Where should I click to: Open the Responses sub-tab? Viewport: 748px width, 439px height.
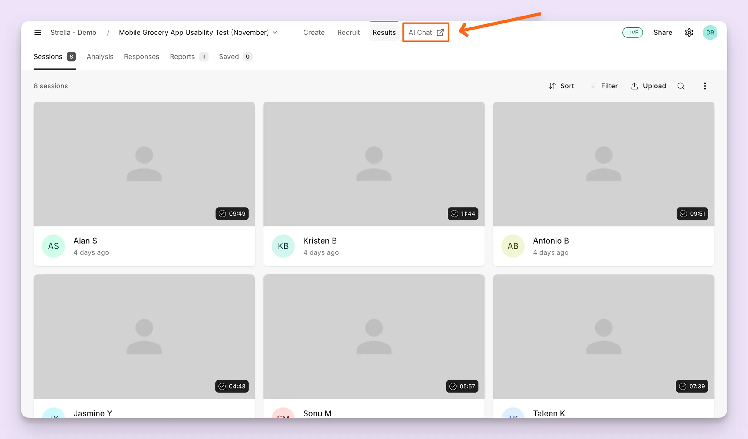tap(142, 57)
